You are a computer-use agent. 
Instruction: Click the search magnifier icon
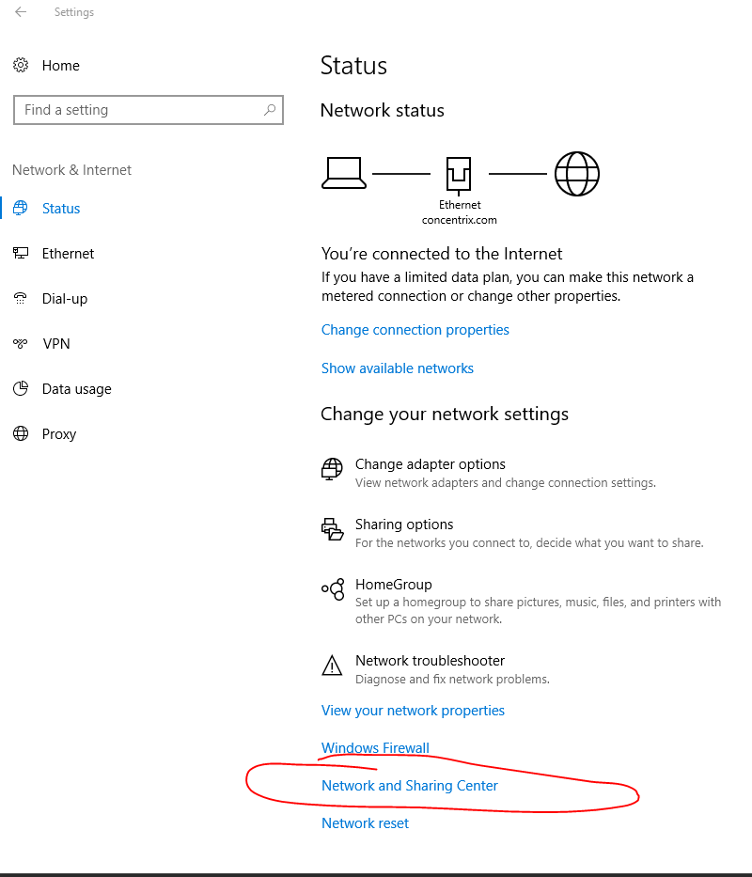click(x=270, y=110)
